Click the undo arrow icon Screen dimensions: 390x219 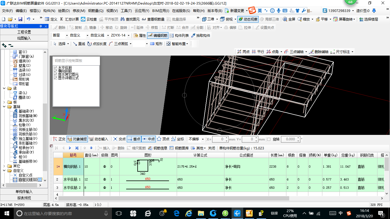(29, 19)
